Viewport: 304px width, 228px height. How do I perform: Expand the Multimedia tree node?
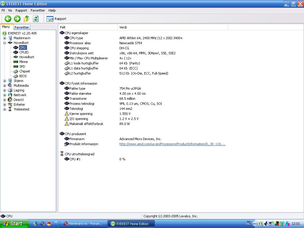(x=4, y=85)
